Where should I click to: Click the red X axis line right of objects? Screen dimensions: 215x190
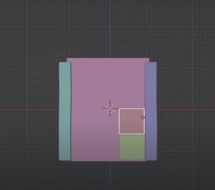point(186,110)
